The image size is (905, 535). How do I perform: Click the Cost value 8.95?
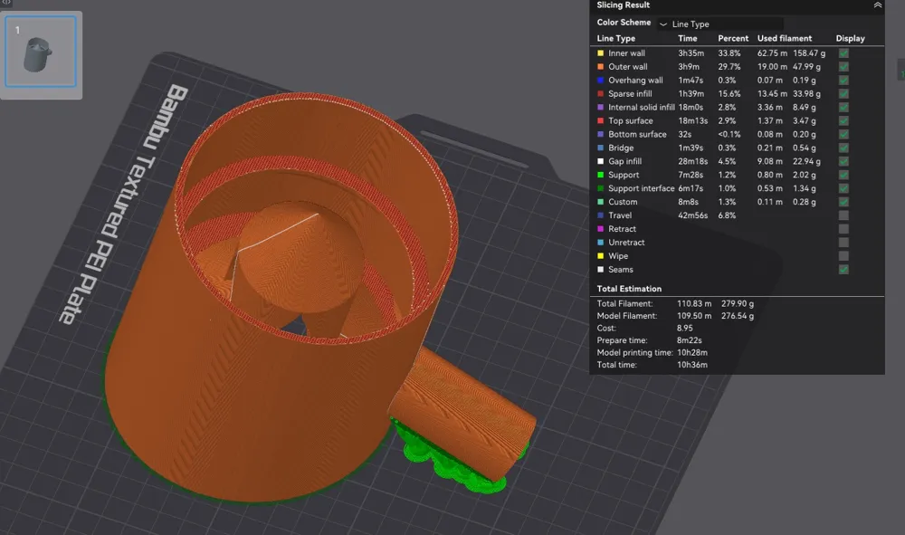(x=684, y=328)
